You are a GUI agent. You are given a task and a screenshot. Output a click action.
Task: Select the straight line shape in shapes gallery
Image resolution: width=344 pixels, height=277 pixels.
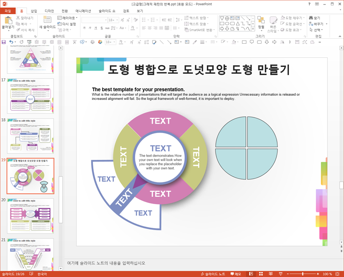(x=243, y=18)
